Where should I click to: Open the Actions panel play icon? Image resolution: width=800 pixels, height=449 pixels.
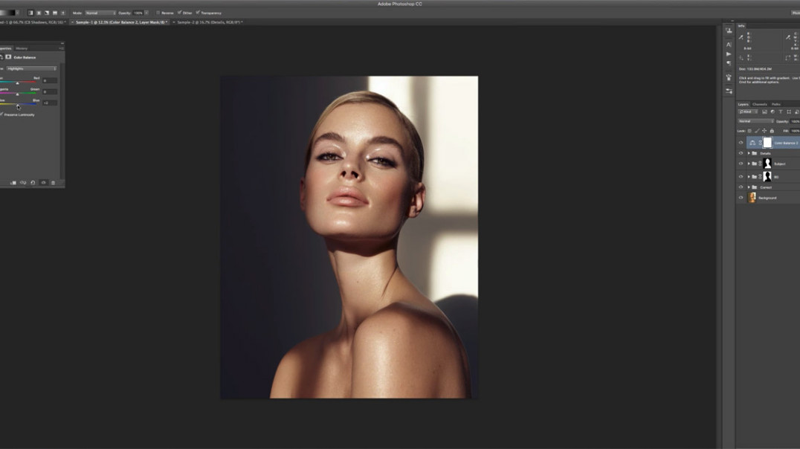pos(729,54)
